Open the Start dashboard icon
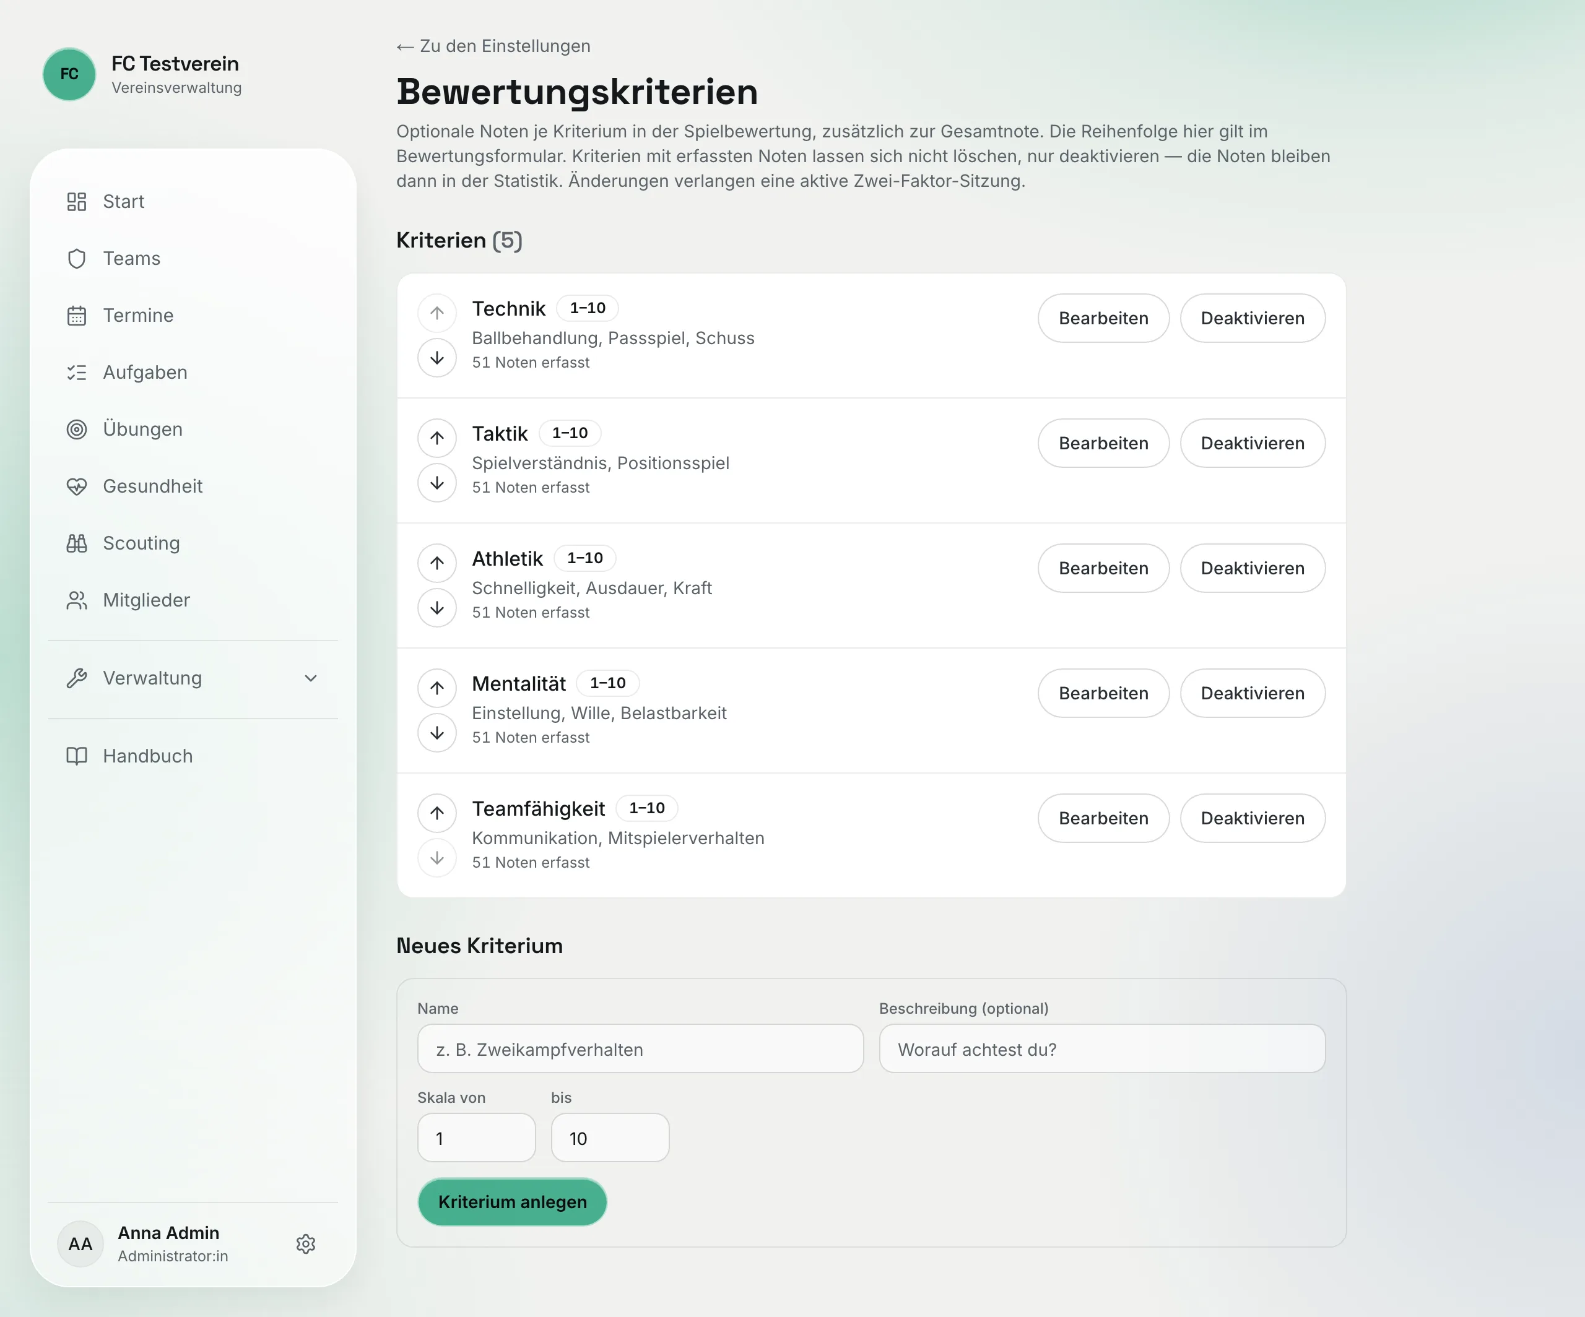1585x1317 pixels. coord(76,201)
